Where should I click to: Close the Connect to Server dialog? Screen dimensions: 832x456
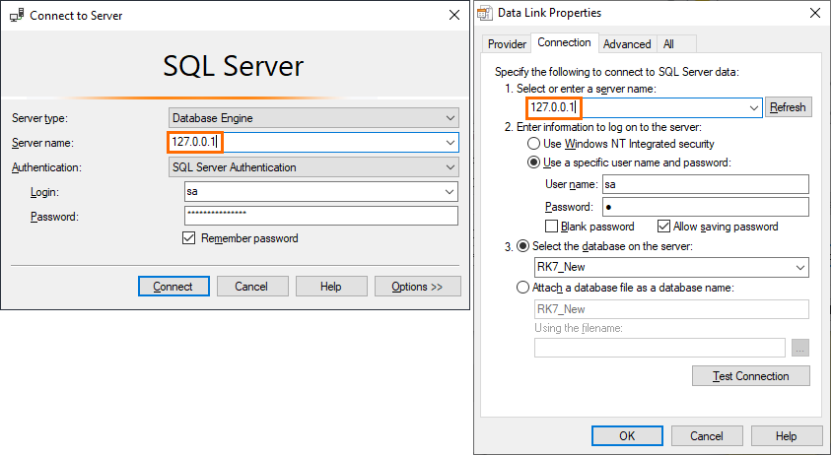point(454,16)
